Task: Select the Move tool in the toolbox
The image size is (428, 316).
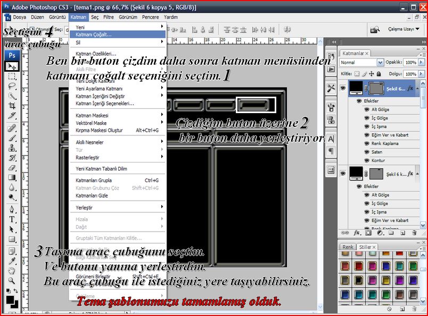Action: pyautogui.click(x=12, y=66)
